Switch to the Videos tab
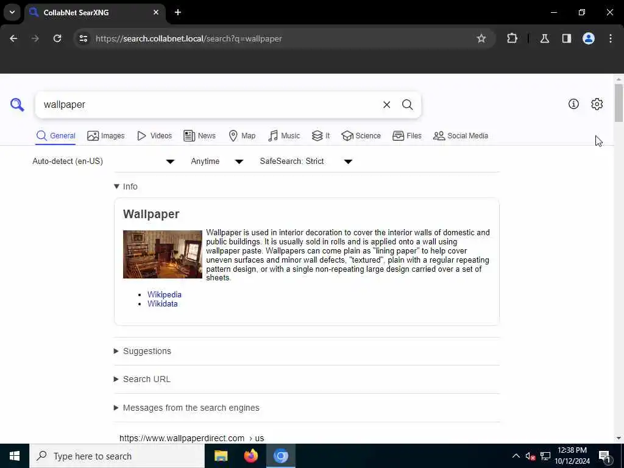624x468 pixels. click(x=154, y=136)
